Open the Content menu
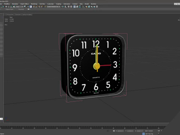The height and width of the screenshot is (135, 180). pos(75,4)
